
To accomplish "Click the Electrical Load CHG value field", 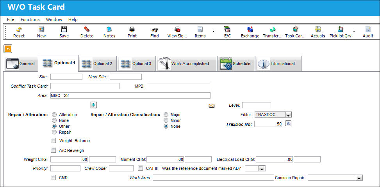I will (x=274, y=159).
